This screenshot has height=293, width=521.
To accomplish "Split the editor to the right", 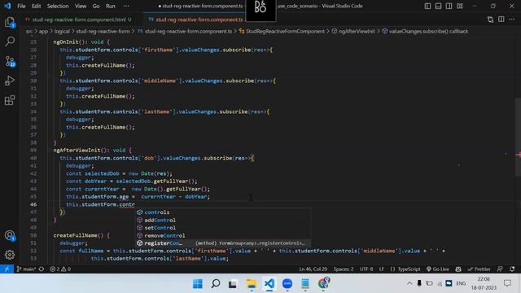I will (501, 20).
